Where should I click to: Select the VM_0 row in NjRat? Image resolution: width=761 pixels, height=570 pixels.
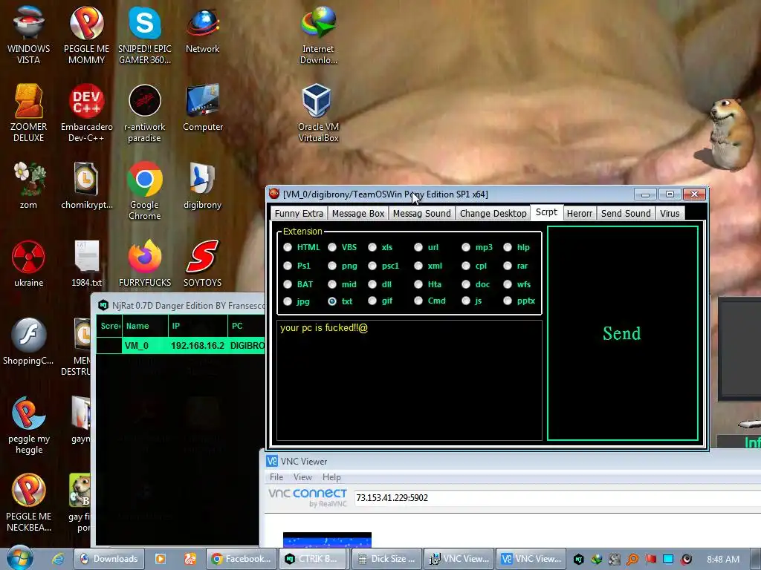[181, 346]
